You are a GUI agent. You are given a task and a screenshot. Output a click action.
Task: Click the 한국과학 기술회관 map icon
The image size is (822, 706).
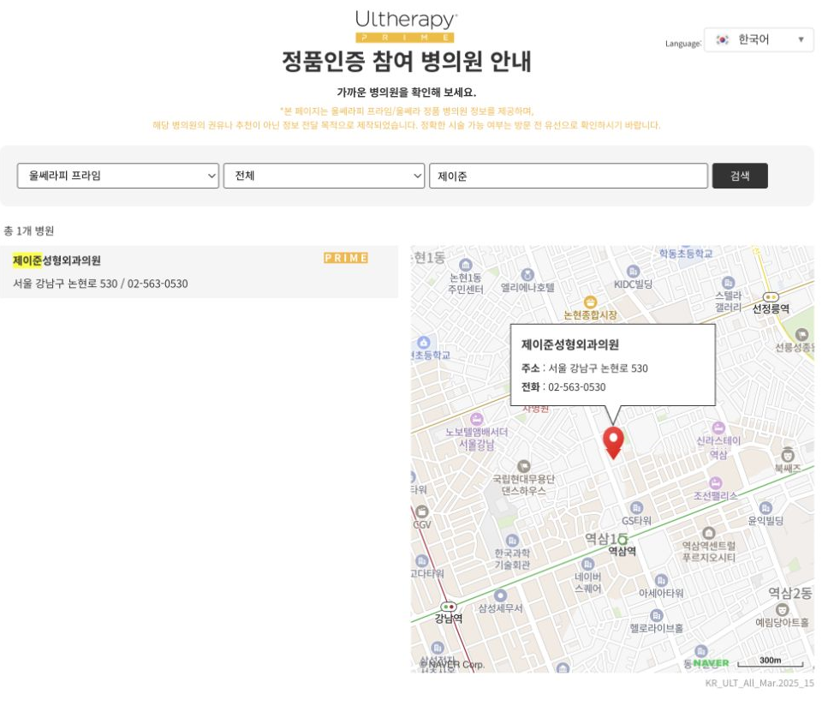(512, 541)
